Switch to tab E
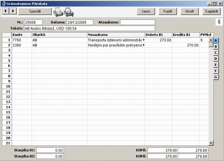This screenshot has width=224, height=161. tap(216, 65)
